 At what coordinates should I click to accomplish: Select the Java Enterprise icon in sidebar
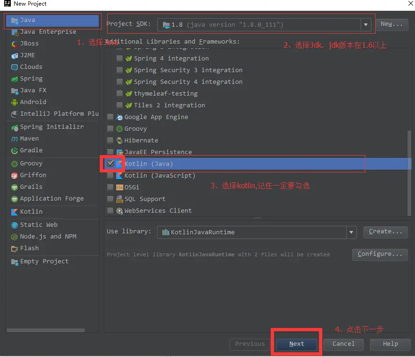tap(15, 32)
